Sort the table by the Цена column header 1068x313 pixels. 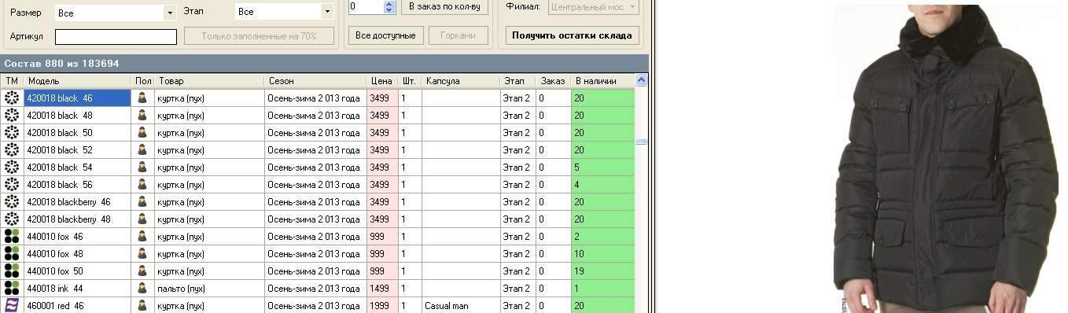[382, 81]
